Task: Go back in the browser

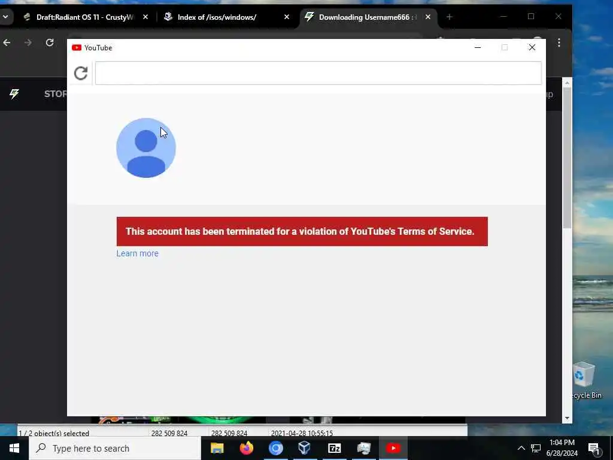Action: 7,43
